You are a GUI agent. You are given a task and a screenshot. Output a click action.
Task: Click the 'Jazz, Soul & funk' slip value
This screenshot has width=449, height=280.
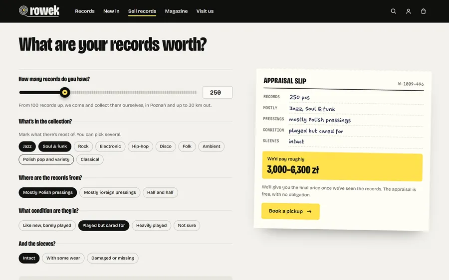(x=312, y=109)
